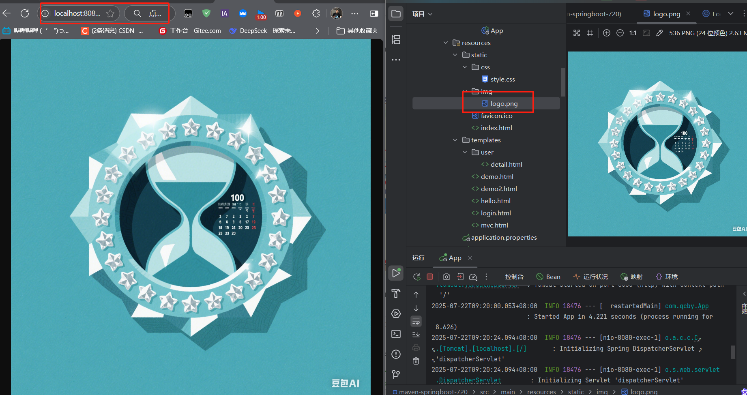Open the Project tool window icon
The image size is (747, 395).
coord(396,14)
